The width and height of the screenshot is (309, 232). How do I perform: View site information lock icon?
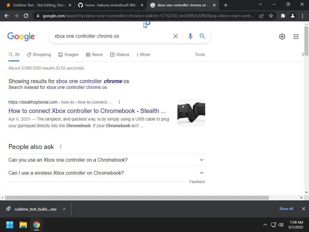point(38,16)
